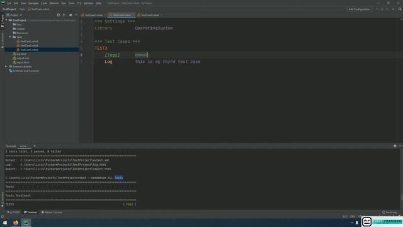Click the highlighted 'Tests' word in terminal command
The height and width of the screenshot is (227, 403).
(119, 178)
